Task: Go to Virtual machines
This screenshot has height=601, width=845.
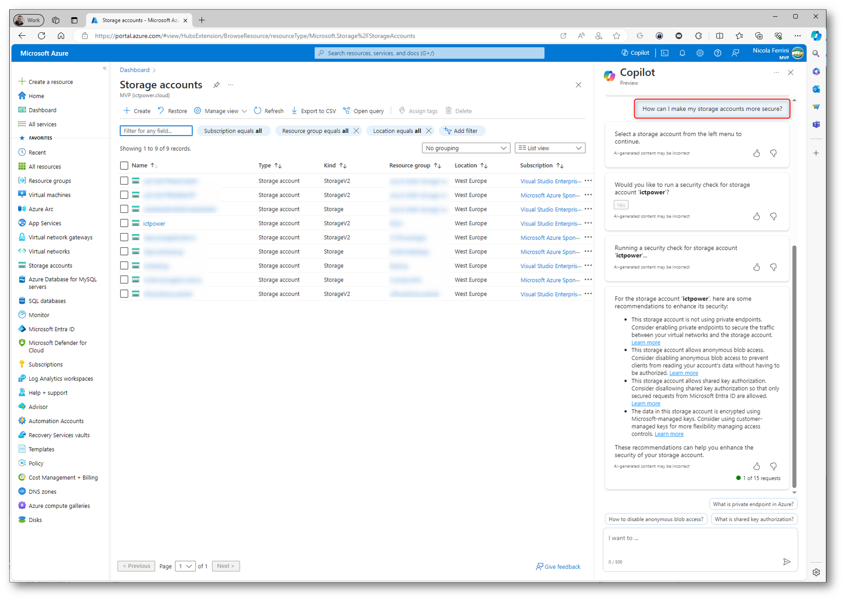Action: coord(49,195)
